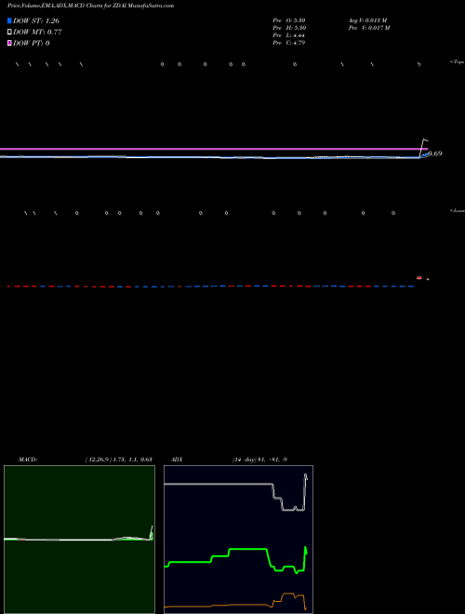Click the 'ADX' panel label

tap(178, 460)
